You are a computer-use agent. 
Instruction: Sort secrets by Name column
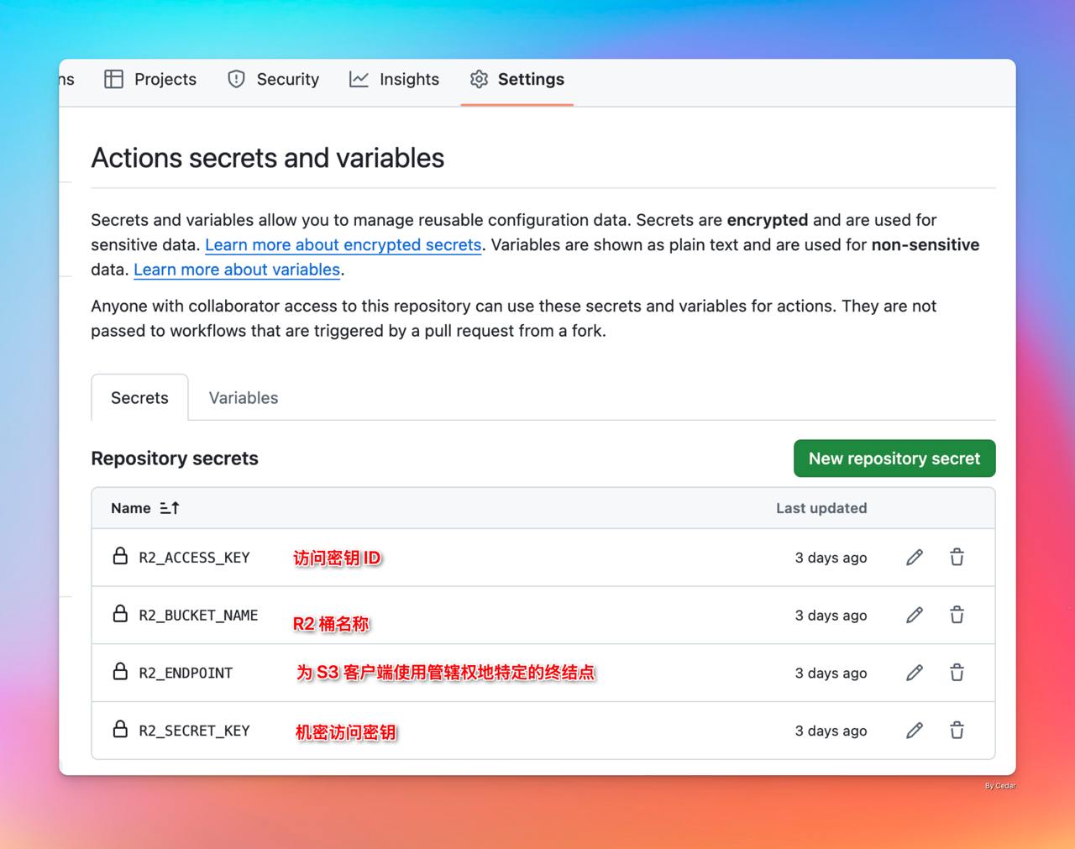point(145,508)
